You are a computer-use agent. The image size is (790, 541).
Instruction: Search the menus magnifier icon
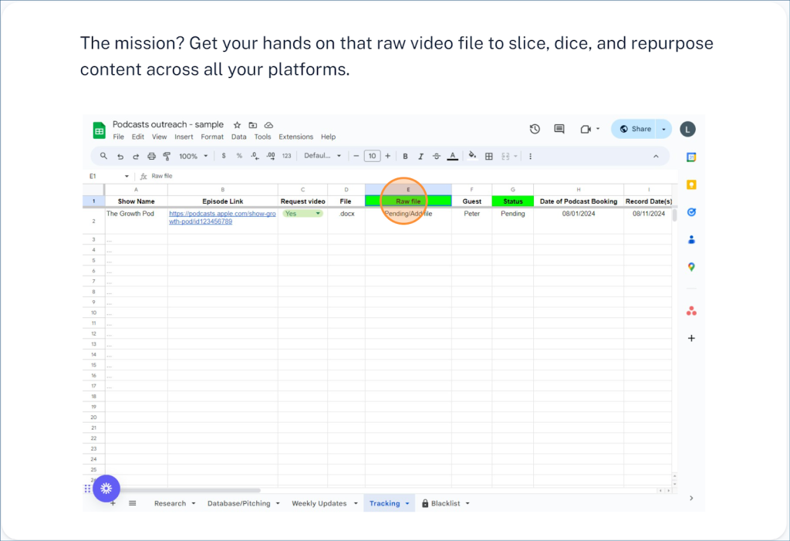coord(104,157)
